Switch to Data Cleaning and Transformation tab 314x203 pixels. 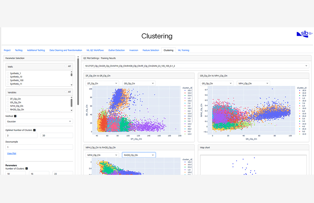coord(66,50)
